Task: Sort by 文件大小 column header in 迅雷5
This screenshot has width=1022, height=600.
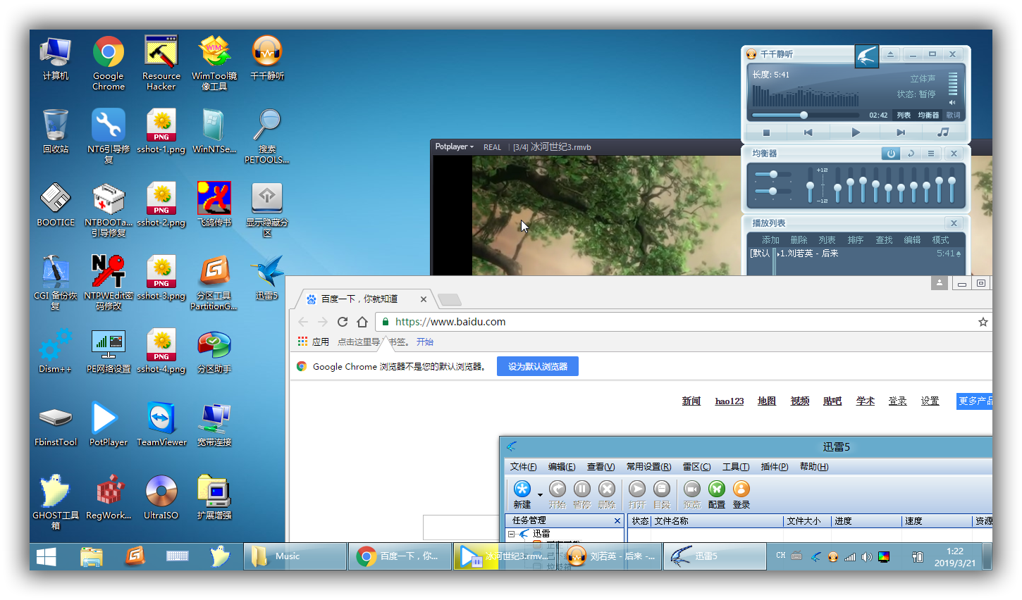Action: pos(807,521)
